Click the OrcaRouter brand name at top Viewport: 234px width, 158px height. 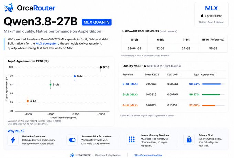pyautogui.click(x=36, y=8)
